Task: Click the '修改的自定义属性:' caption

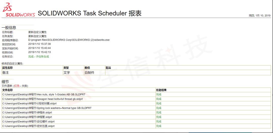Action: tap(12, 64)
